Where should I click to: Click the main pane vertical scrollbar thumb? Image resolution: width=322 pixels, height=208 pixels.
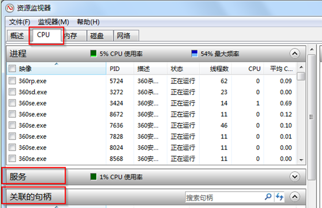pyautogui.click(x=312, y=117)
